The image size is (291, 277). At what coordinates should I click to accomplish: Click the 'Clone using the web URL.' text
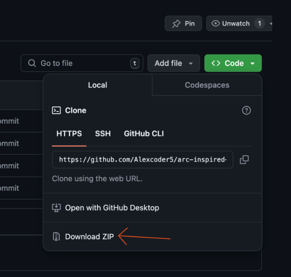pos(97,179)
